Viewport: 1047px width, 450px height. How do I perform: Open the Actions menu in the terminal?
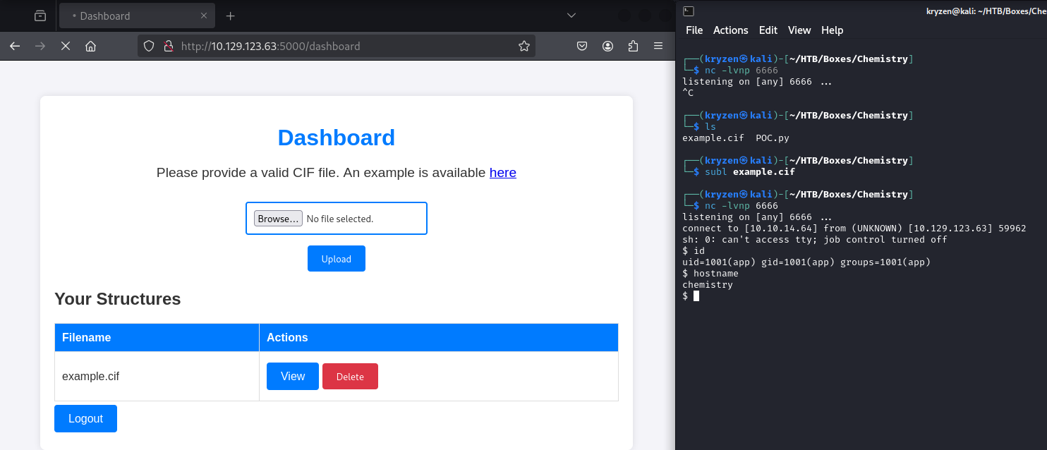[730, 30]
